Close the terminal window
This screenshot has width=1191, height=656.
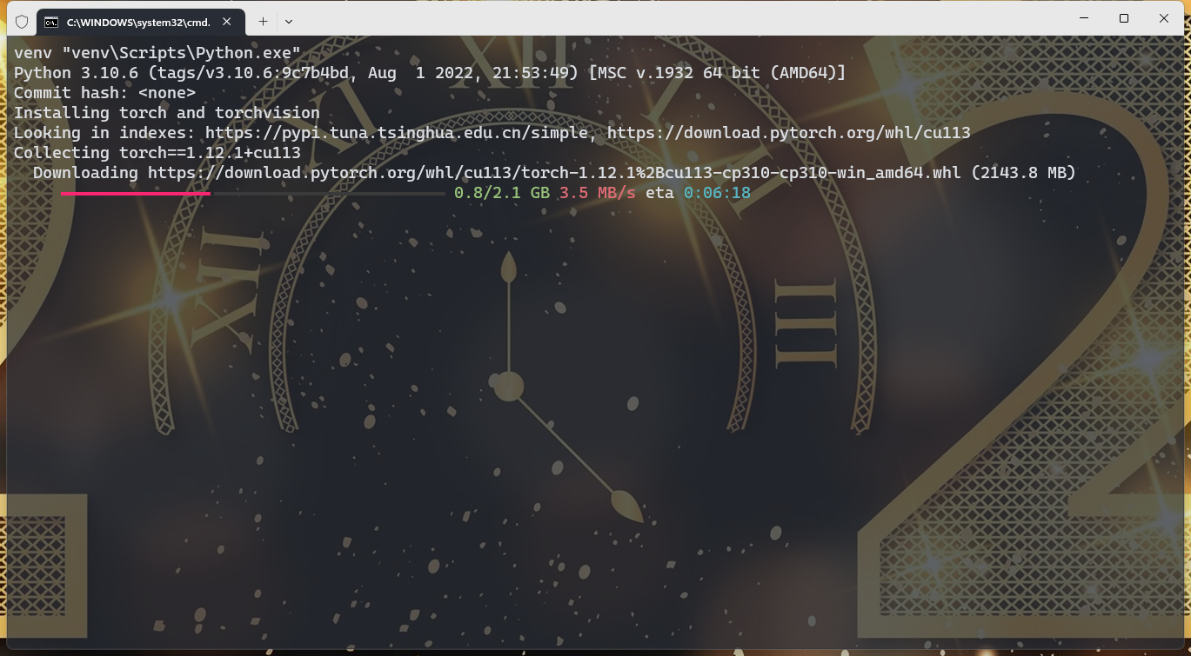pyautogui.click(x=1164, y=18)
